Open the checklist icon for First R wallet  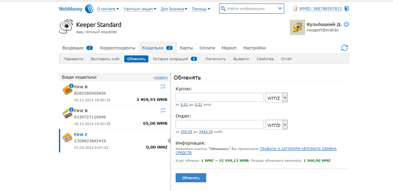point(163,111)
